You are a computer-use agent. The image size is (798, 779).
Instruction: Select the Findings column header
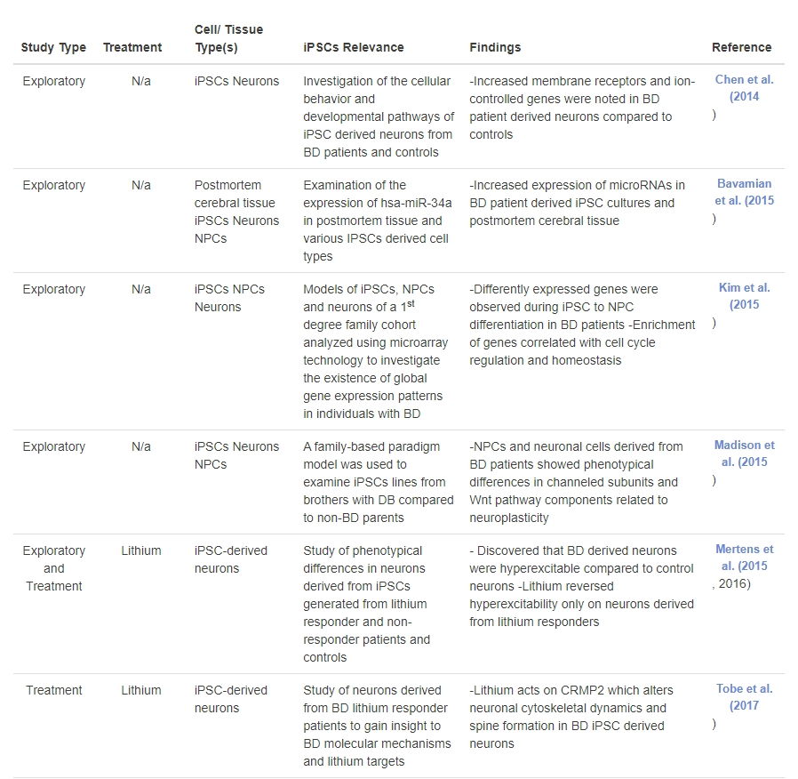tap(495, 47)
